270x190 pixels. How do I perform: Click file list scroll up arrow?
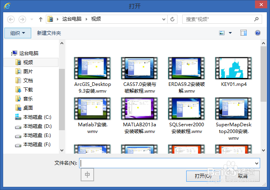coord(263,43)
